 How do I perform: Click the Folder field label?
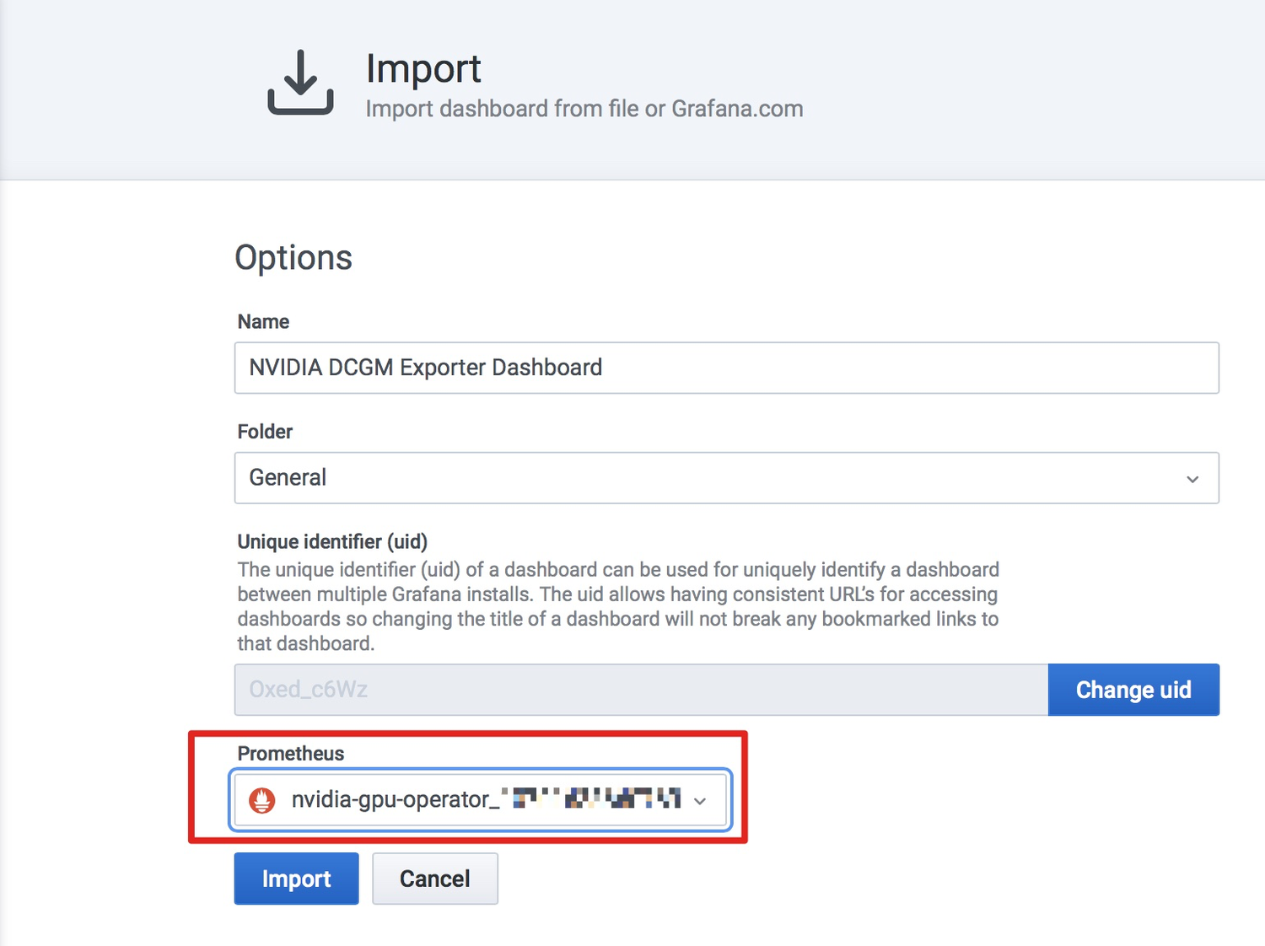point(265,432)
